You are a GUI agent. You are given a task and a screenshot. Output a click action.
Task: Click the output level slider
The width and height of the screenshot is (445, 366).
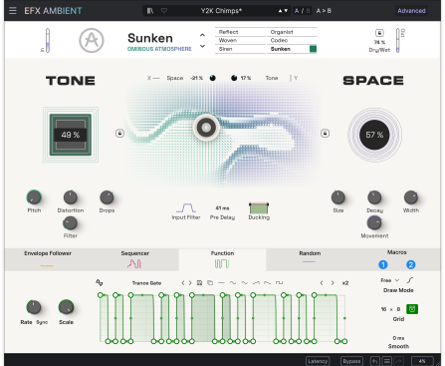click(x=398, y=40)
